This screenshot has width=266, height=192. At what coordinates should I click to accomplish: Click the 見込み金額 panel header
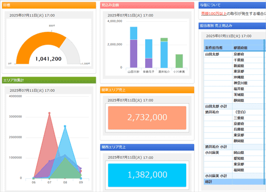pyautogui.click(x=147, y=5)
